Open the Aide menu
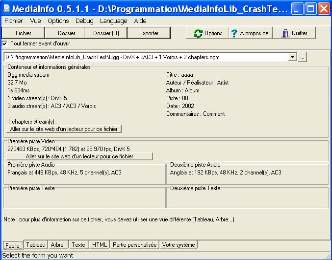 click(x=140, y=21)
